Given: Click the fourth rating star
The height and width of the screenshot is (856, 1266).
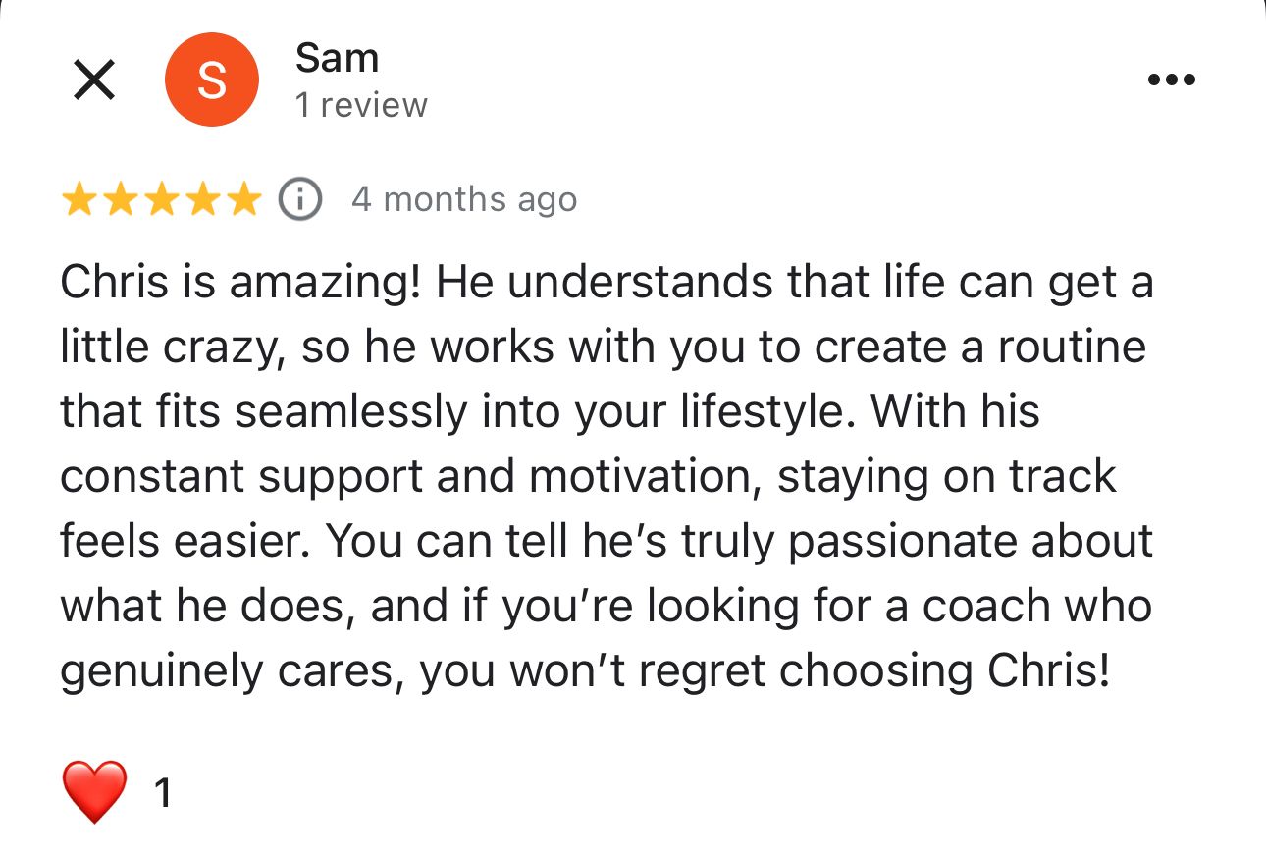Looking at the screenshot, I should coord(201,200).
